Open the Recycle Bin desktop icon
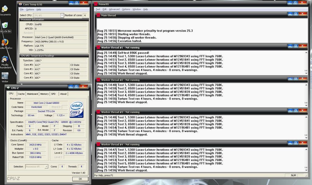312x185 pixels. (x=5, y=27)
